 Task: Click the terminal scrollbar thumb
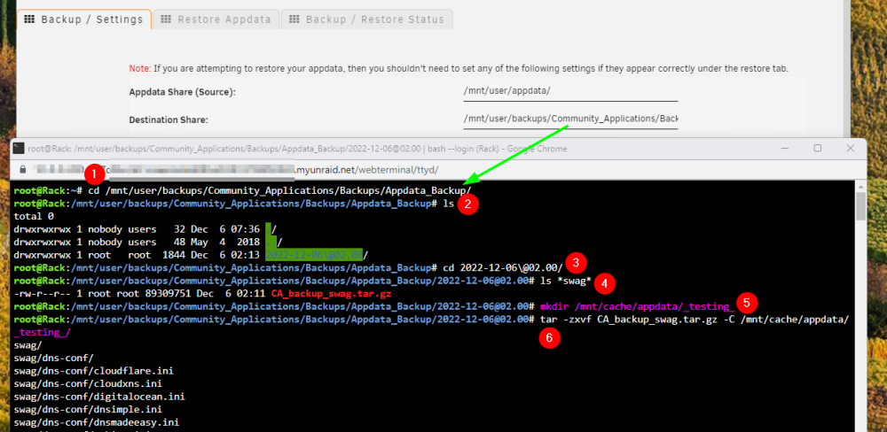point(861,205)
